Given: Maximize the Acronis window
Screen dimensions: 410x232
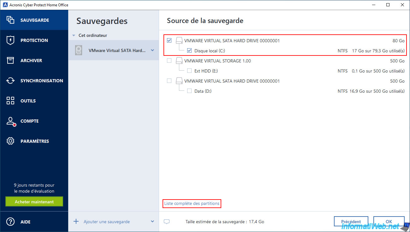Looking at the screenshot, I should pyautogui.click(x=388, y=5).
